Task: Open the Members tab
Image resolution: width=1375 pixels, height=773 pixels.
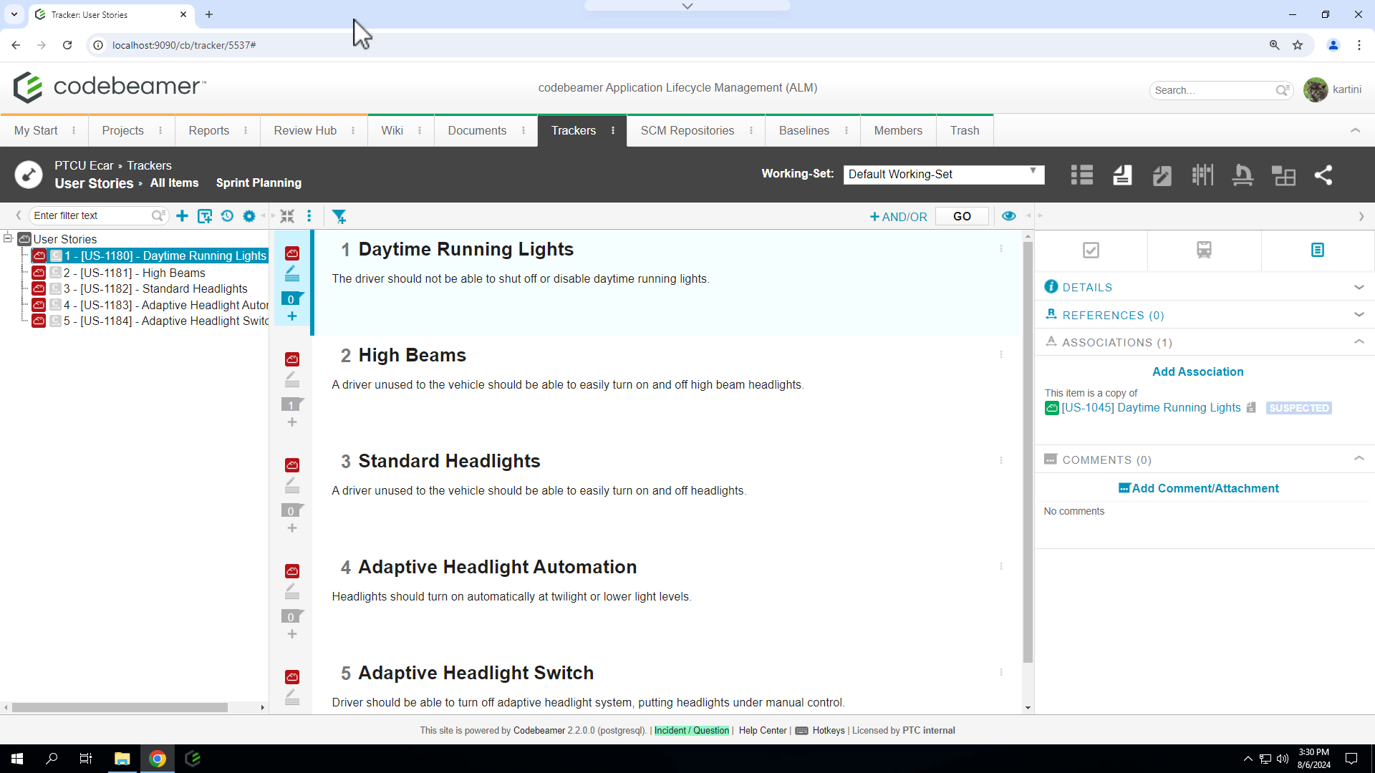Action: pyautogui.click(x=898, y=131)
